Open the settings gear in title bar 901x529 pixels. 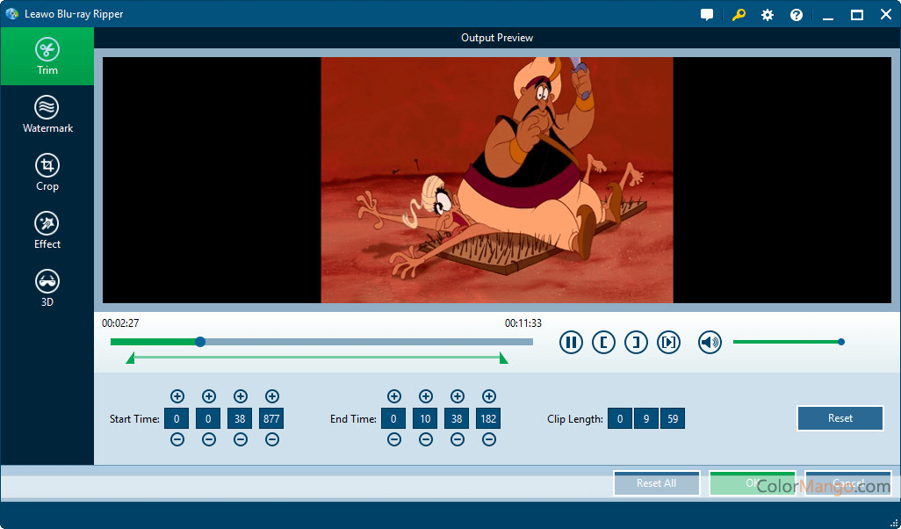(x=768, y=15)
